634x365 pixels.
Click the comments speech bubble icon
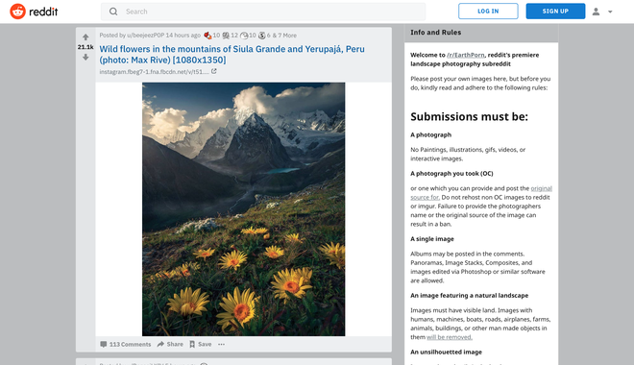click(104, 344)
